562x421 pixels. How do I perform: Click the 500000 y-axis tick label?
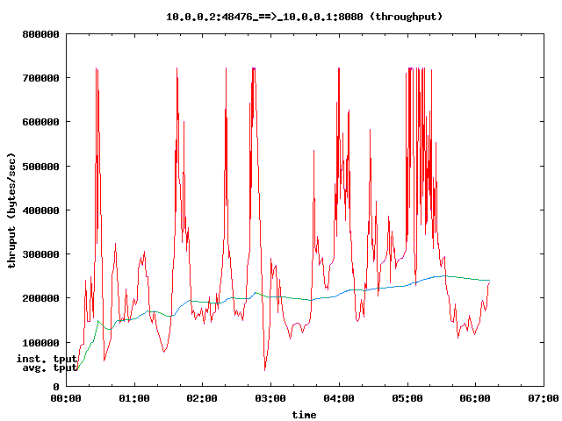click(x=41, y=167)
